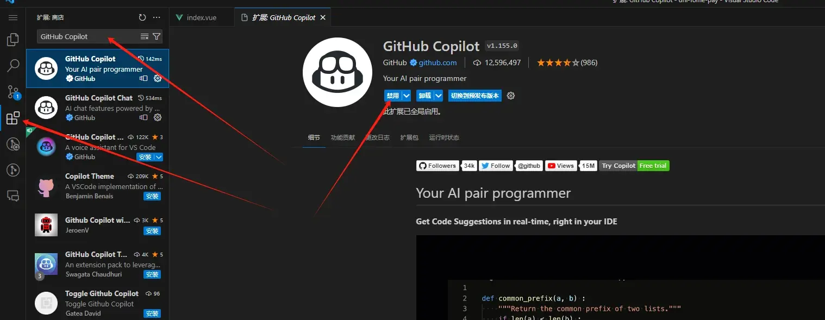Click the GitHub publisher name in header
This screenshot has width=825, height=320.
395,62
